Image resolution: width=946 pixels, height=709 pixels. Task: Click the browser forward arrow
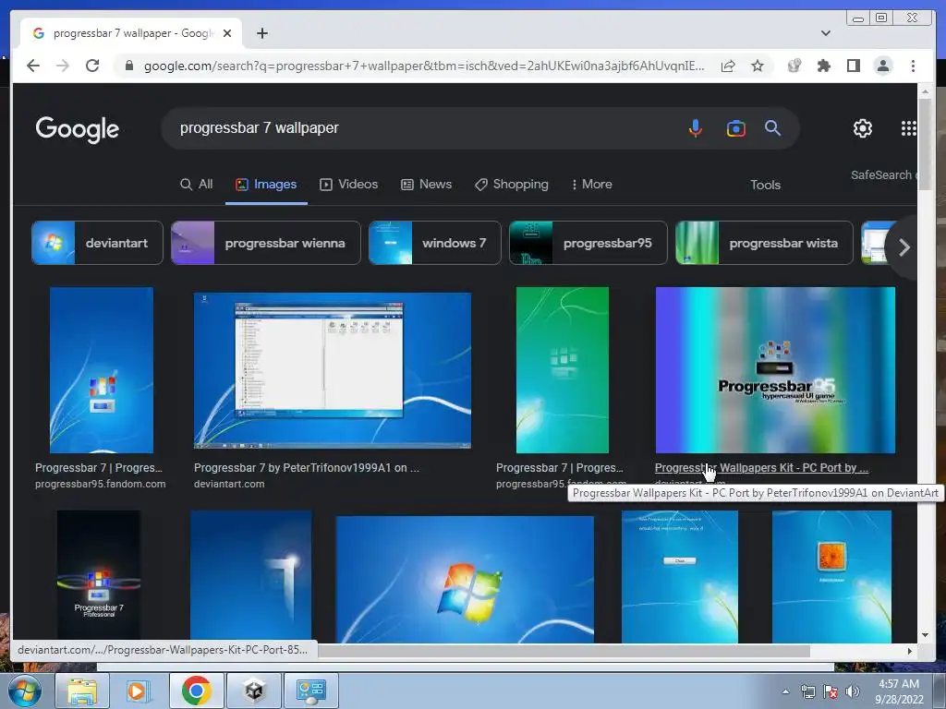click(63, 66)
